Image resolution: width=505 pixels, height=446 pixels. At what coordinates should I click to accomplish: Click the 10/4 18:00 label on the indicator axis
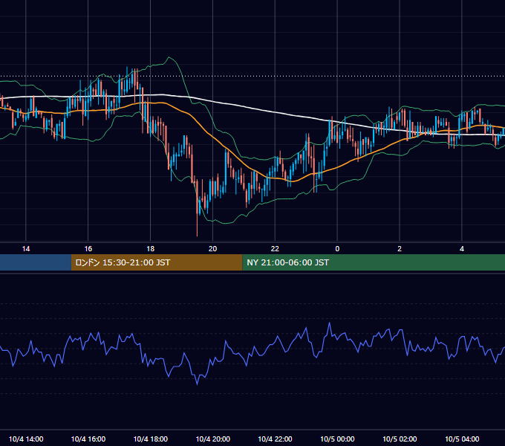pyautogui.click(x=151, y=439)
